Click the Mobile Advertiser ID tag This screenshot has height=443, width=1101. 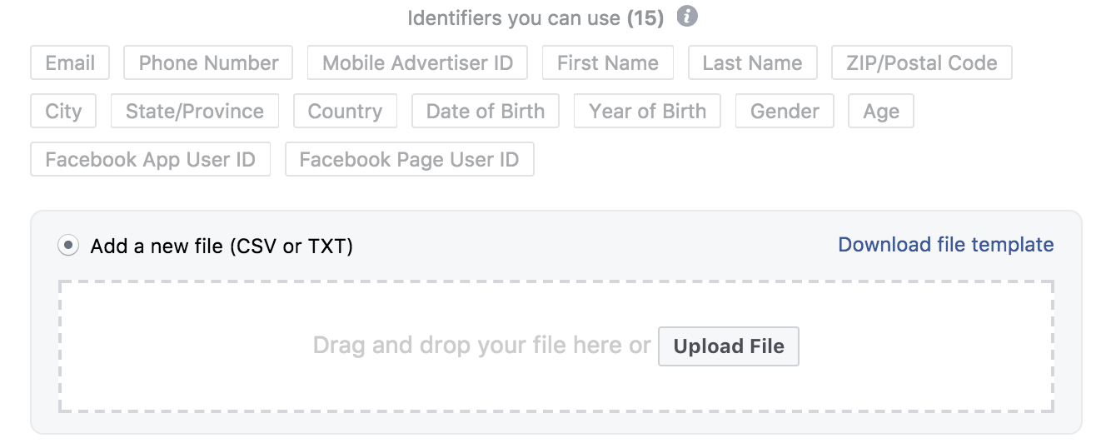point(417,62)
